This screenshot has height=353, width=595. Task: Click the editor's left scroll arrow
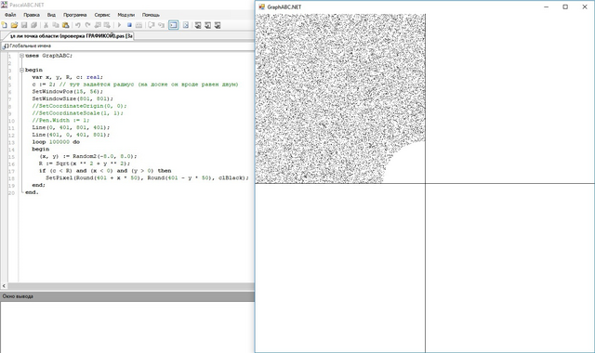pos(4,286)
